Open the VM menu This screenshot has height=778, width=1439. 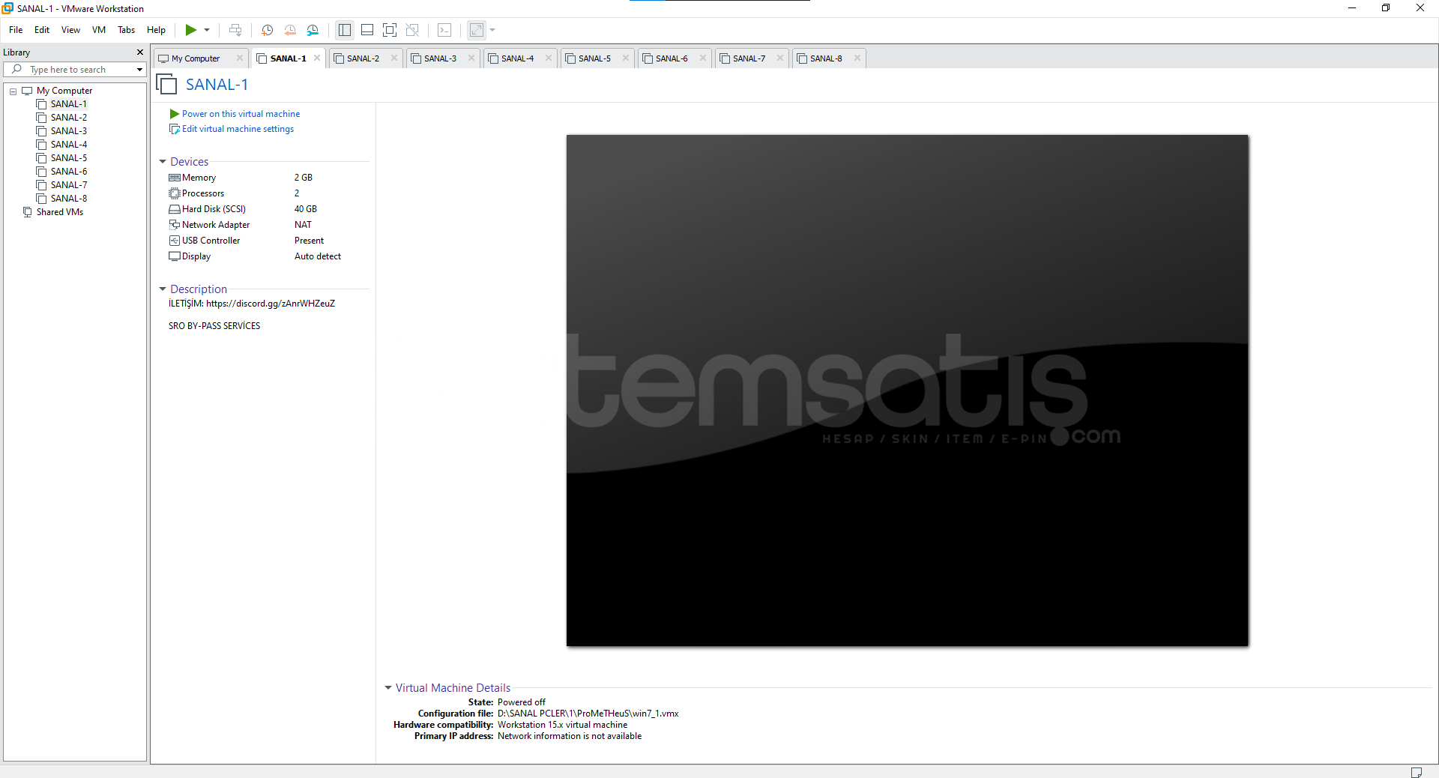(99, 30)
